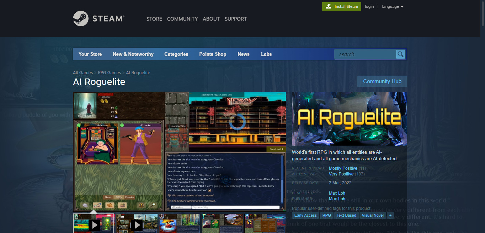Screen dimensions: 485x233
Task: Click the Steam logo
Action: (x=98, y=18)
